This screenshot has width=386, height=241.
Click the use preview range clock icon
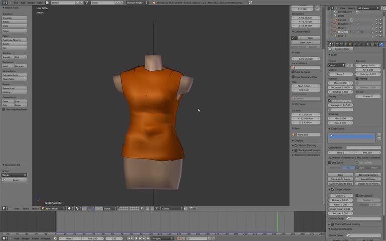click(55, 238)
